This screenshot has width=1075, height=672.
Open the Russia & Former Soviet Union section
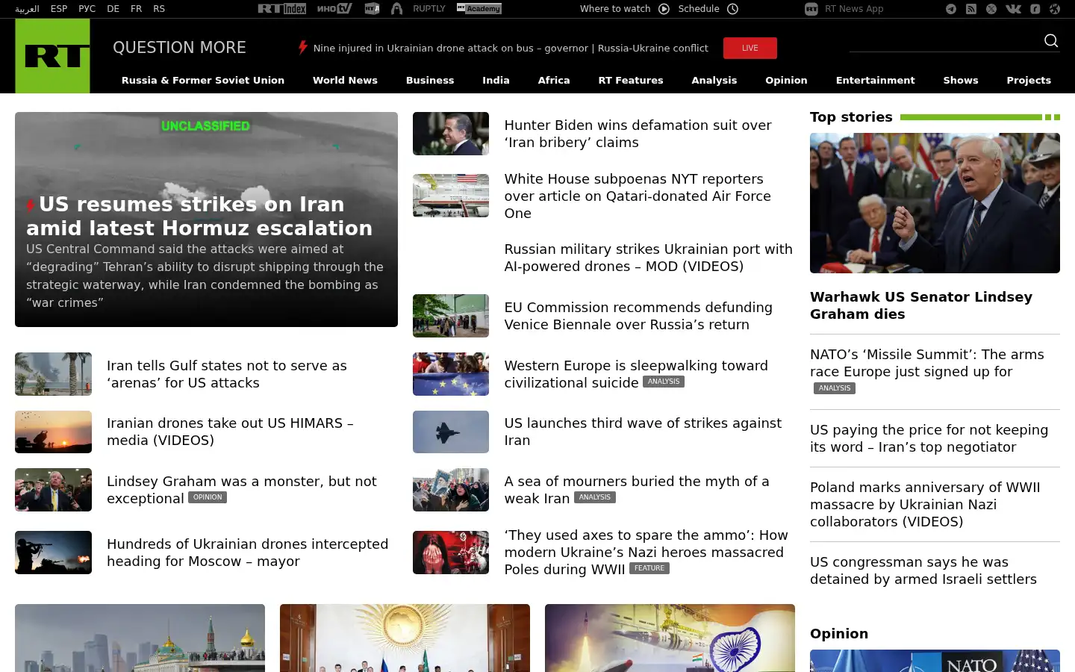[203, 80]
